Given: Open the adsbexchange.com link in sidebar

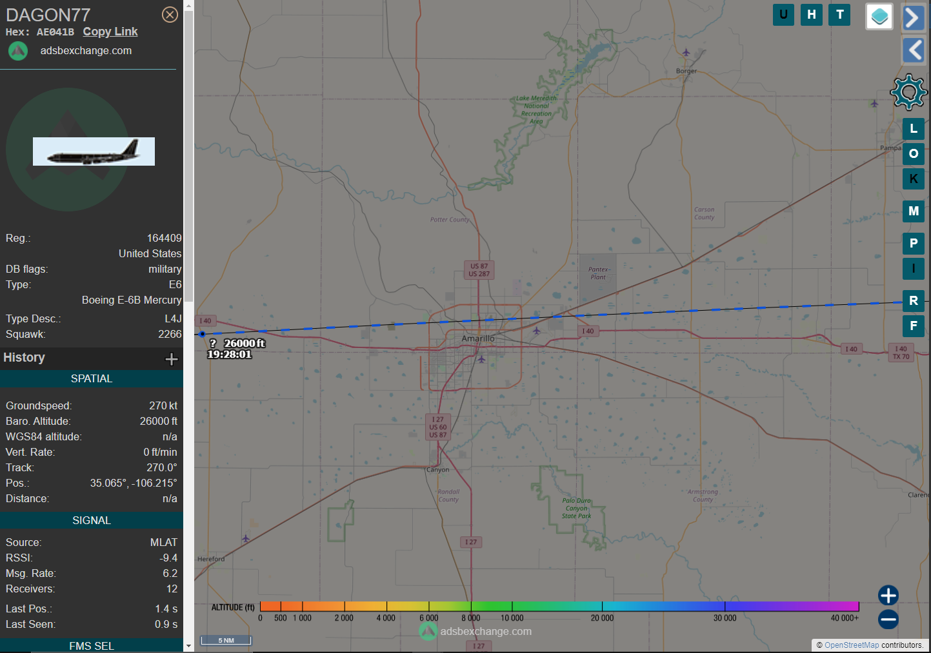Looking at the screenshot, I should (x=86, y=50).
